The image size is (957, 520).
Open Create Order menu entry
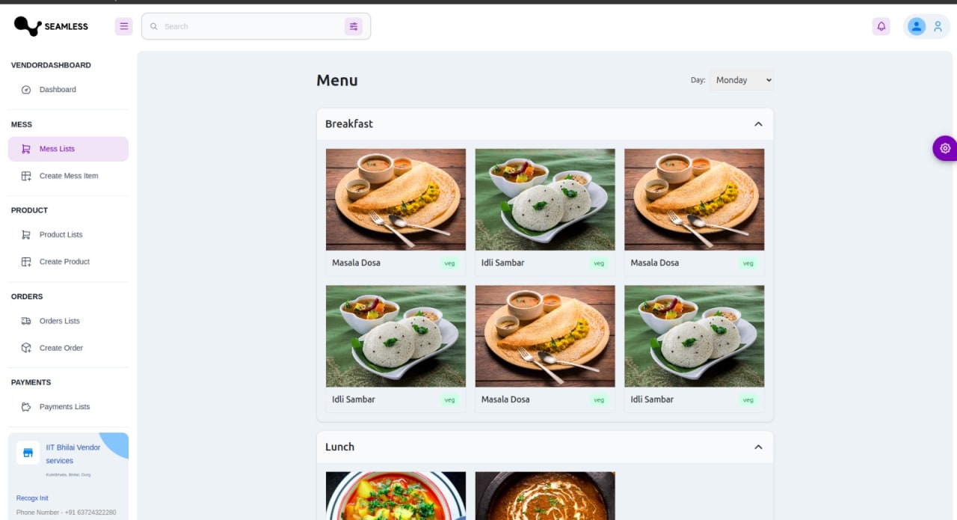tap(68, 348)
